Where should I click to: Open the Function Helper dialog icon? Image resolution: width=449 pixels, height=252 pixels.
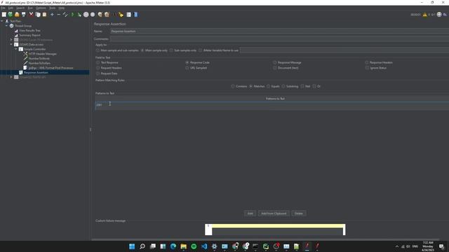click(x=129, y=14)
